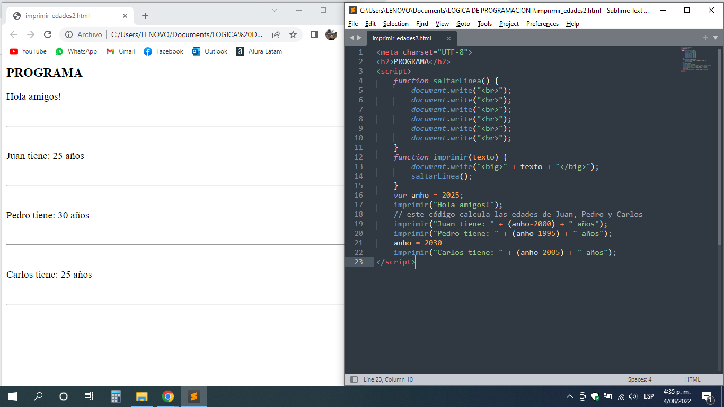The image size is (724, 407).
Task: Open the Selection menu in Sublime Text
Action: tap(396, 24)
